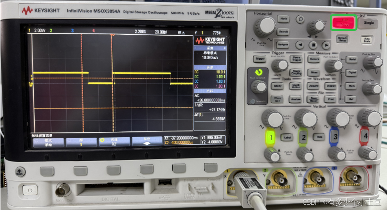This screenshot has height=210, width=387.
Task: Hit the red Run/Stop button
Action: click(x=344, y=22)
